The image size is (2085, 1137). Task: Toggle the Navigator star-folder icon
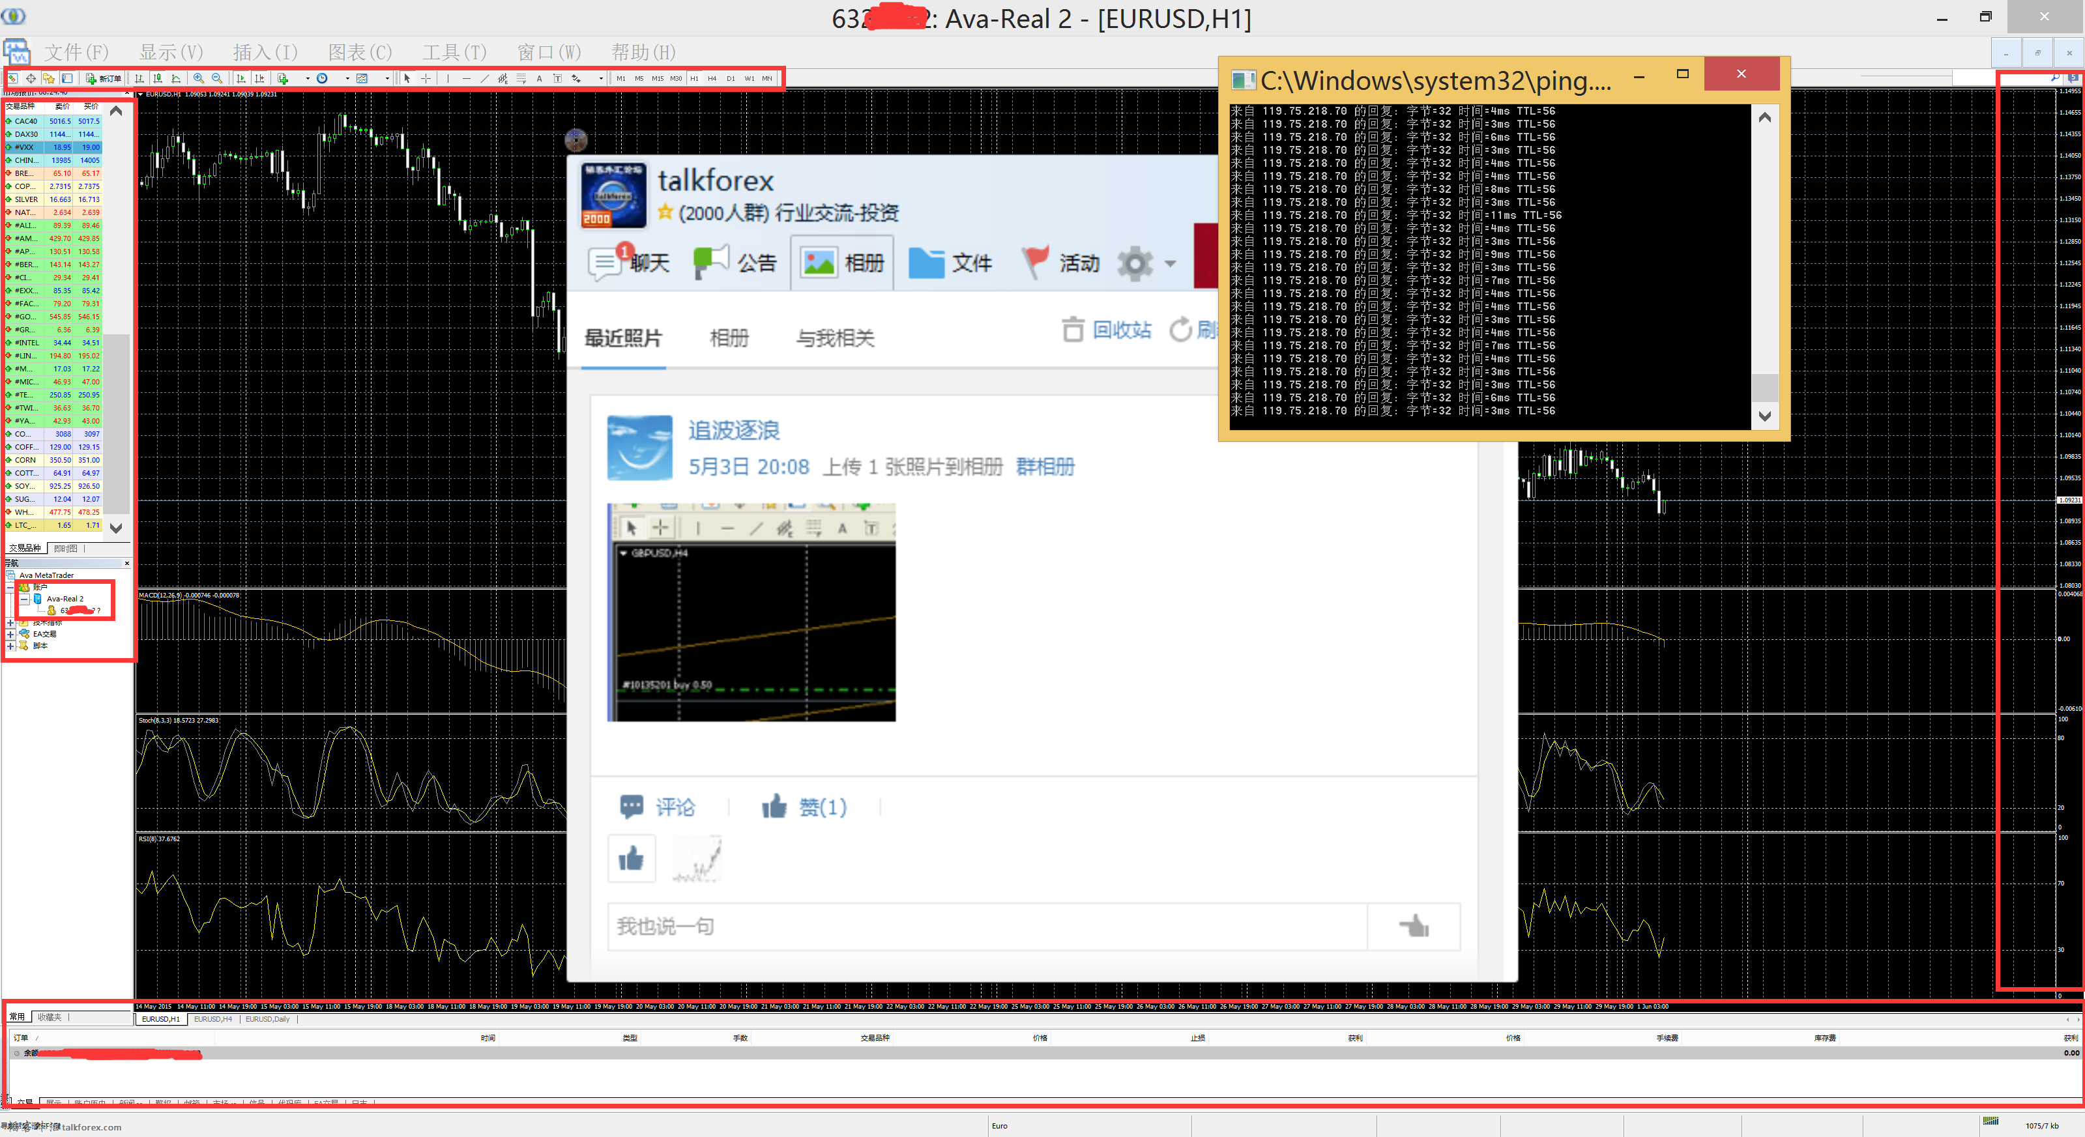[49, 78]
